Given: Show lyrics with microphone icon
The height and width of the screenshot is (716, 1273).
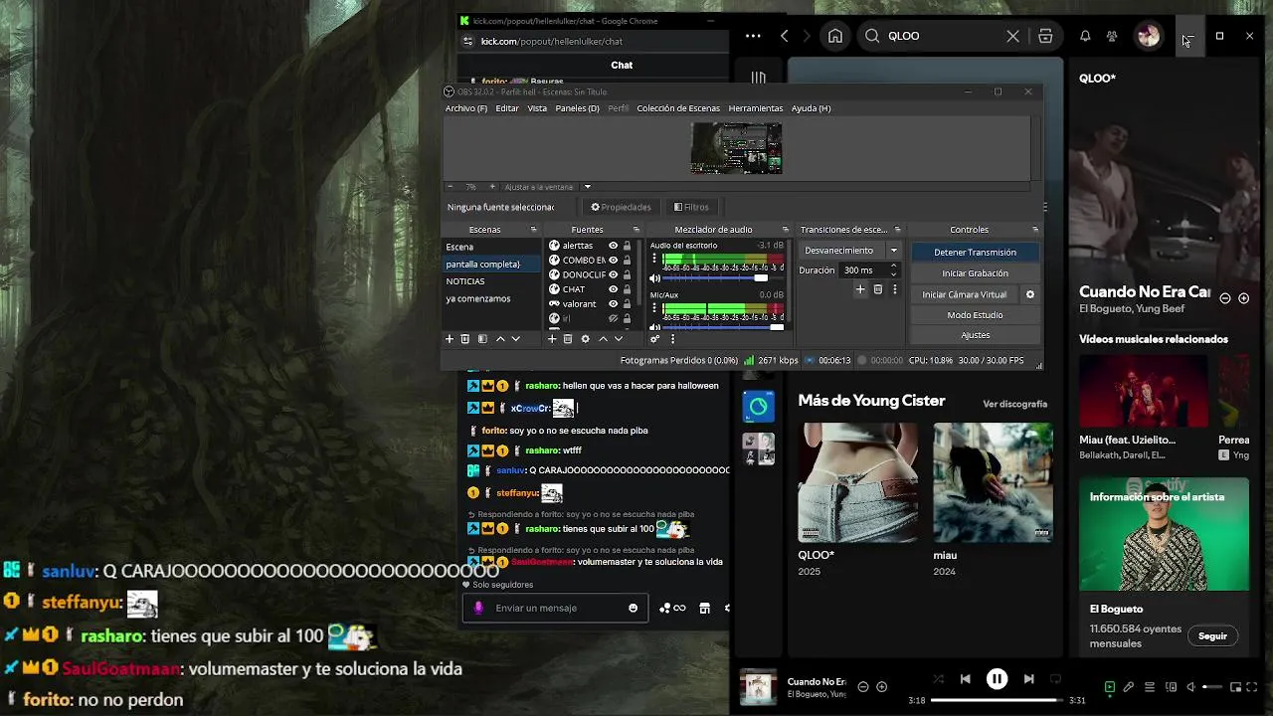Looking at the screenshot, I should (x=1129, y=686).
